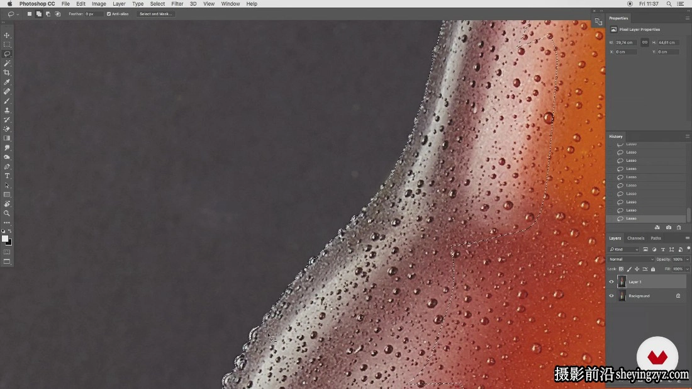
Task: Select the Rectangle shape tool
Action: (7, 194)
